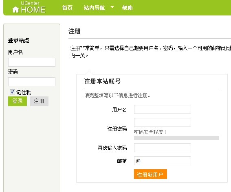Click the UCenter HOME house icon
Image resolution: width=231 pixels, height=192 pixels.
tap(15, 10)
